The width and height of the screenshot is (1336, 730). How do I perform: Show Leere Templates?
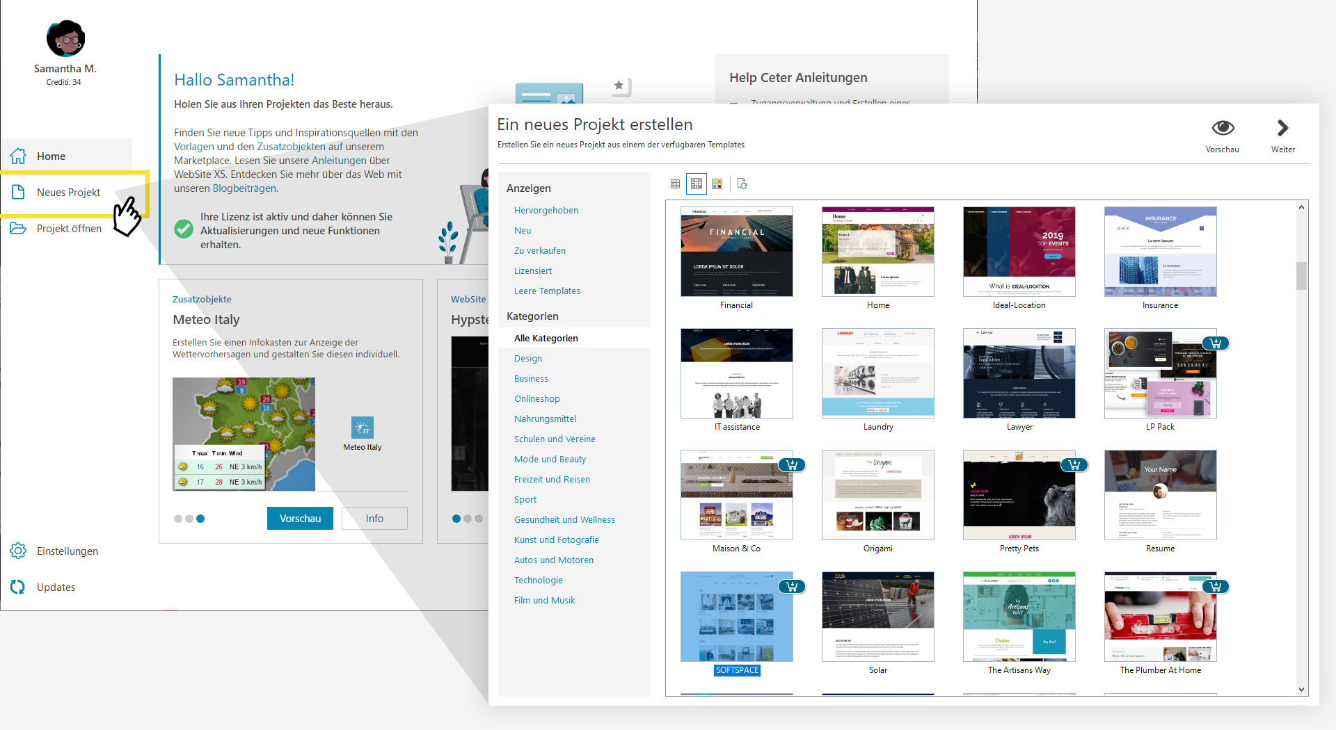coord(547,291)
